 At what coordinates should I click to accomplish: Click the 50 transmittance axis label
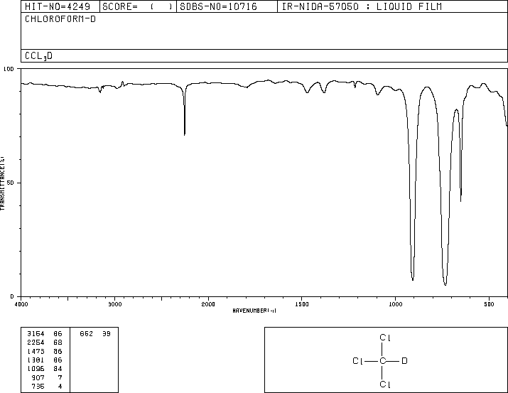[x=11, y=183]
